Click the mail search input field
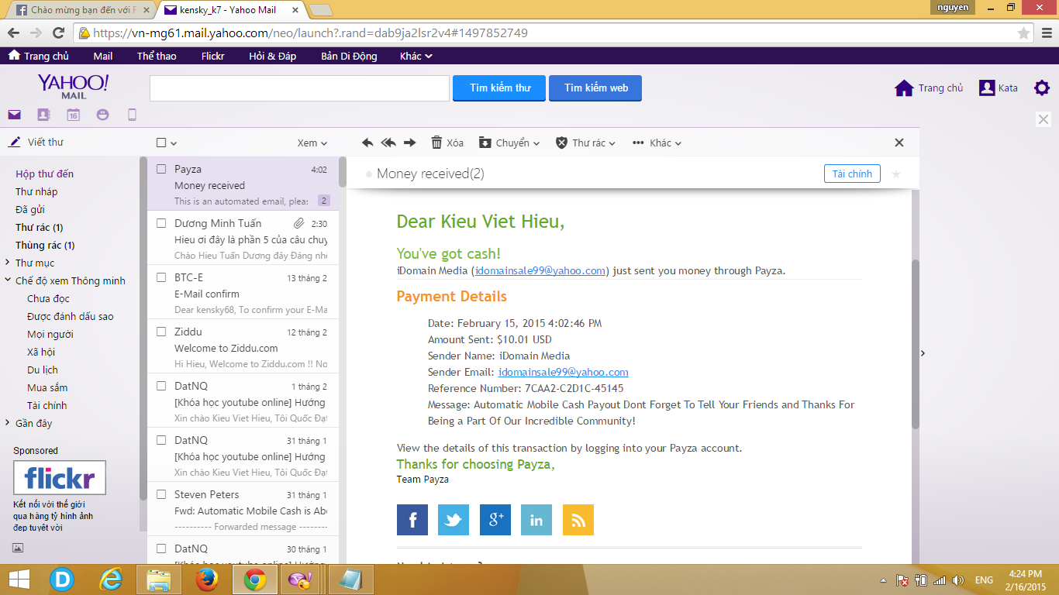The height and width of the screenshot is (595, 1059). tap(299, 88)
